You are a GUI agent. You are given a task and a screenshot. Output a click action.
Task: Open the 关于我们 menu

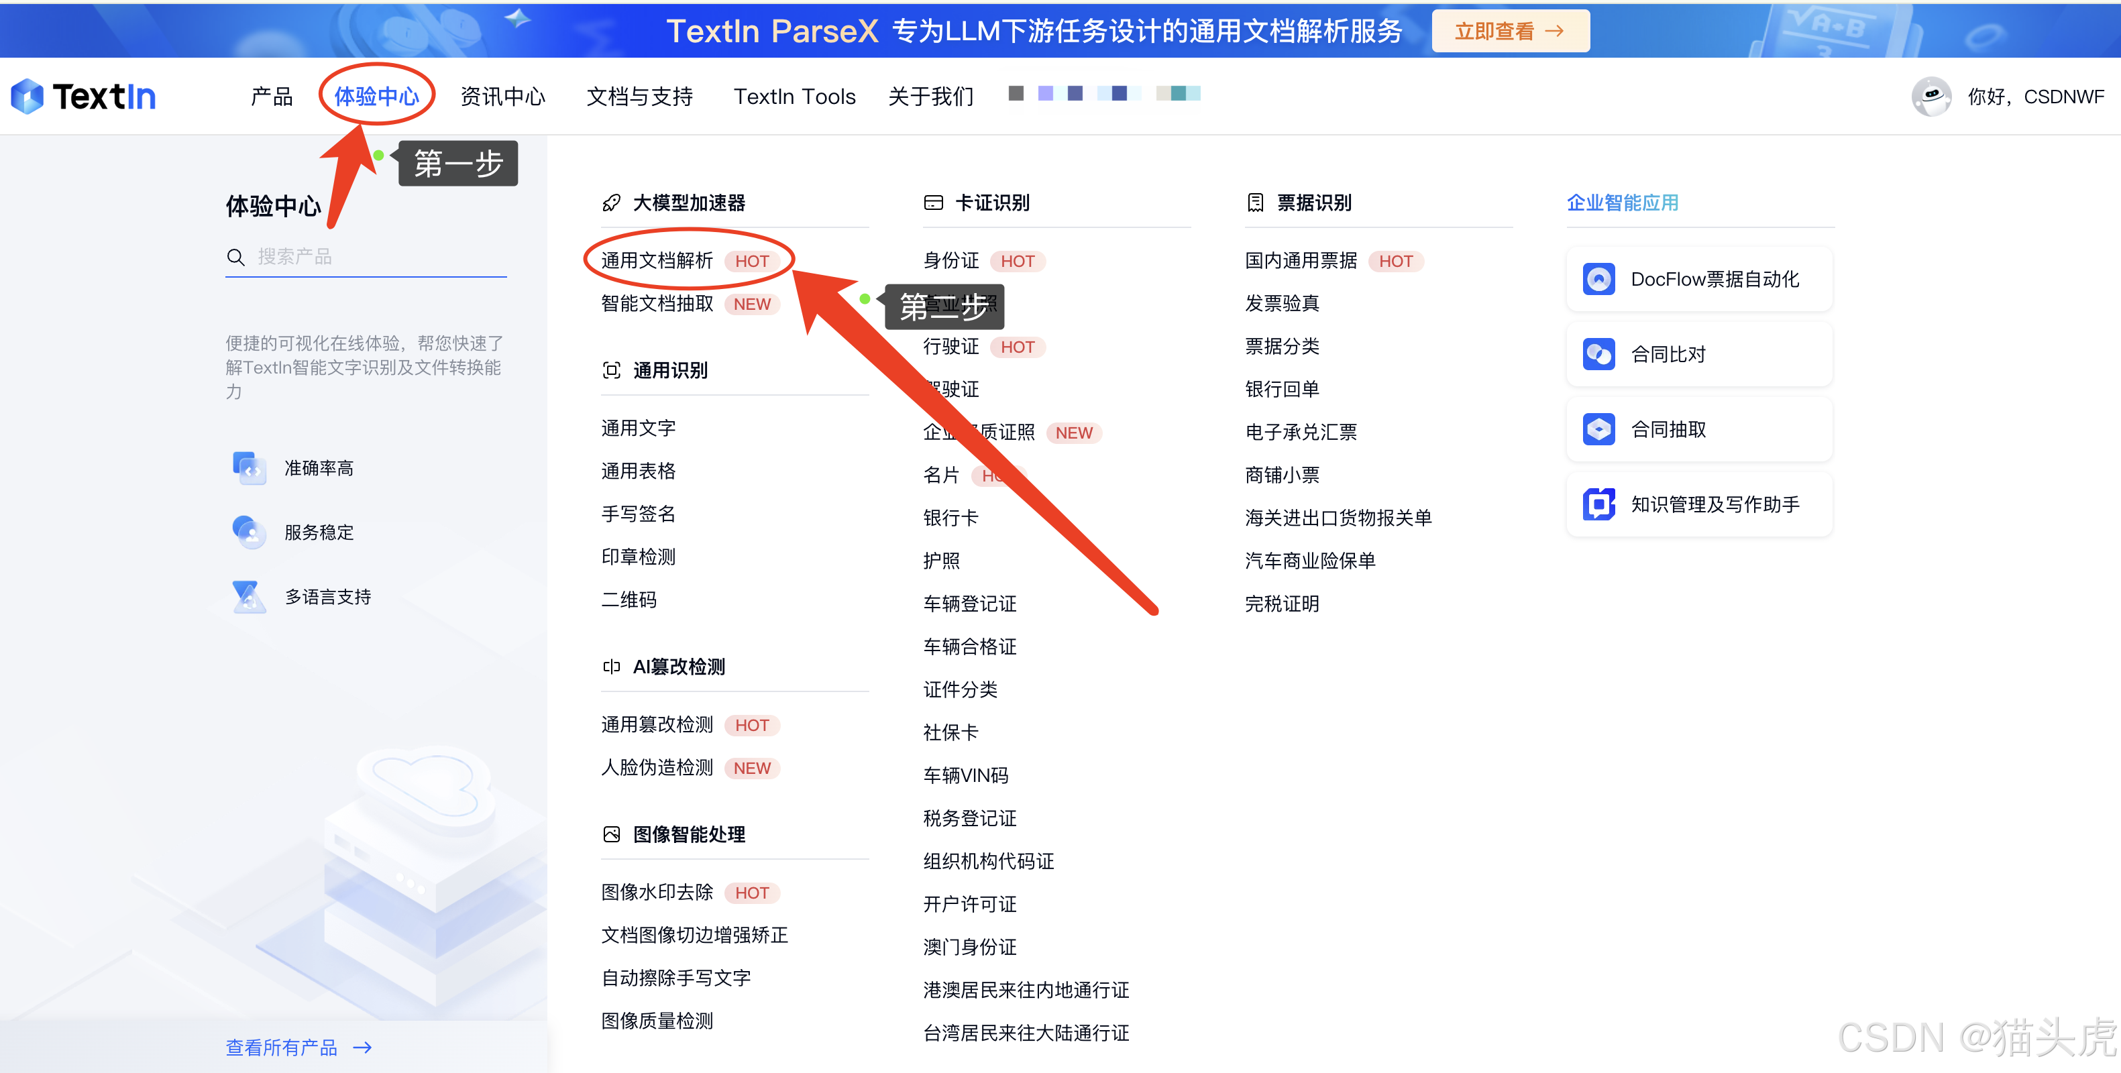[930, 97]
